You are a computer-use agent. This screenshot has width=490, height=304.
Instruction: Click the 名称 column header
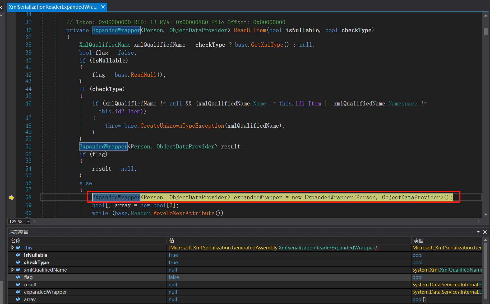pos(16,240)
